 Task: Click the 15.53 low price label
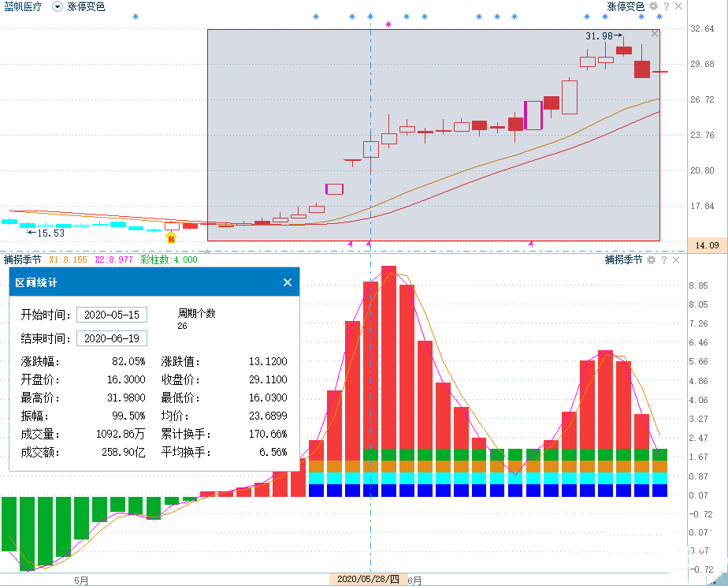[50, 233]
